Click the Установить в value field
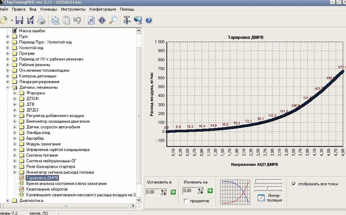 (x=153, y=192)
